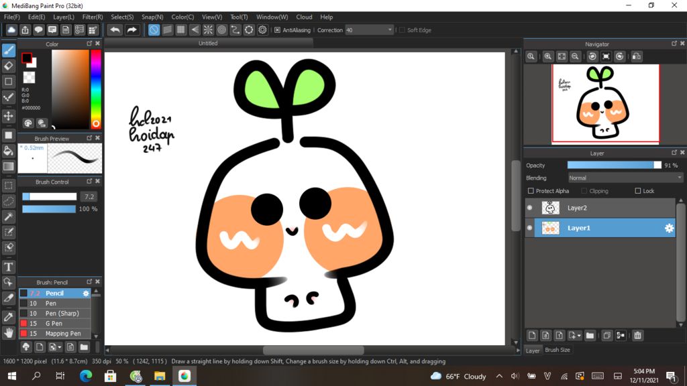
Task: Click the zoom in icon in Navigator
Action: (x=547, y=56)
